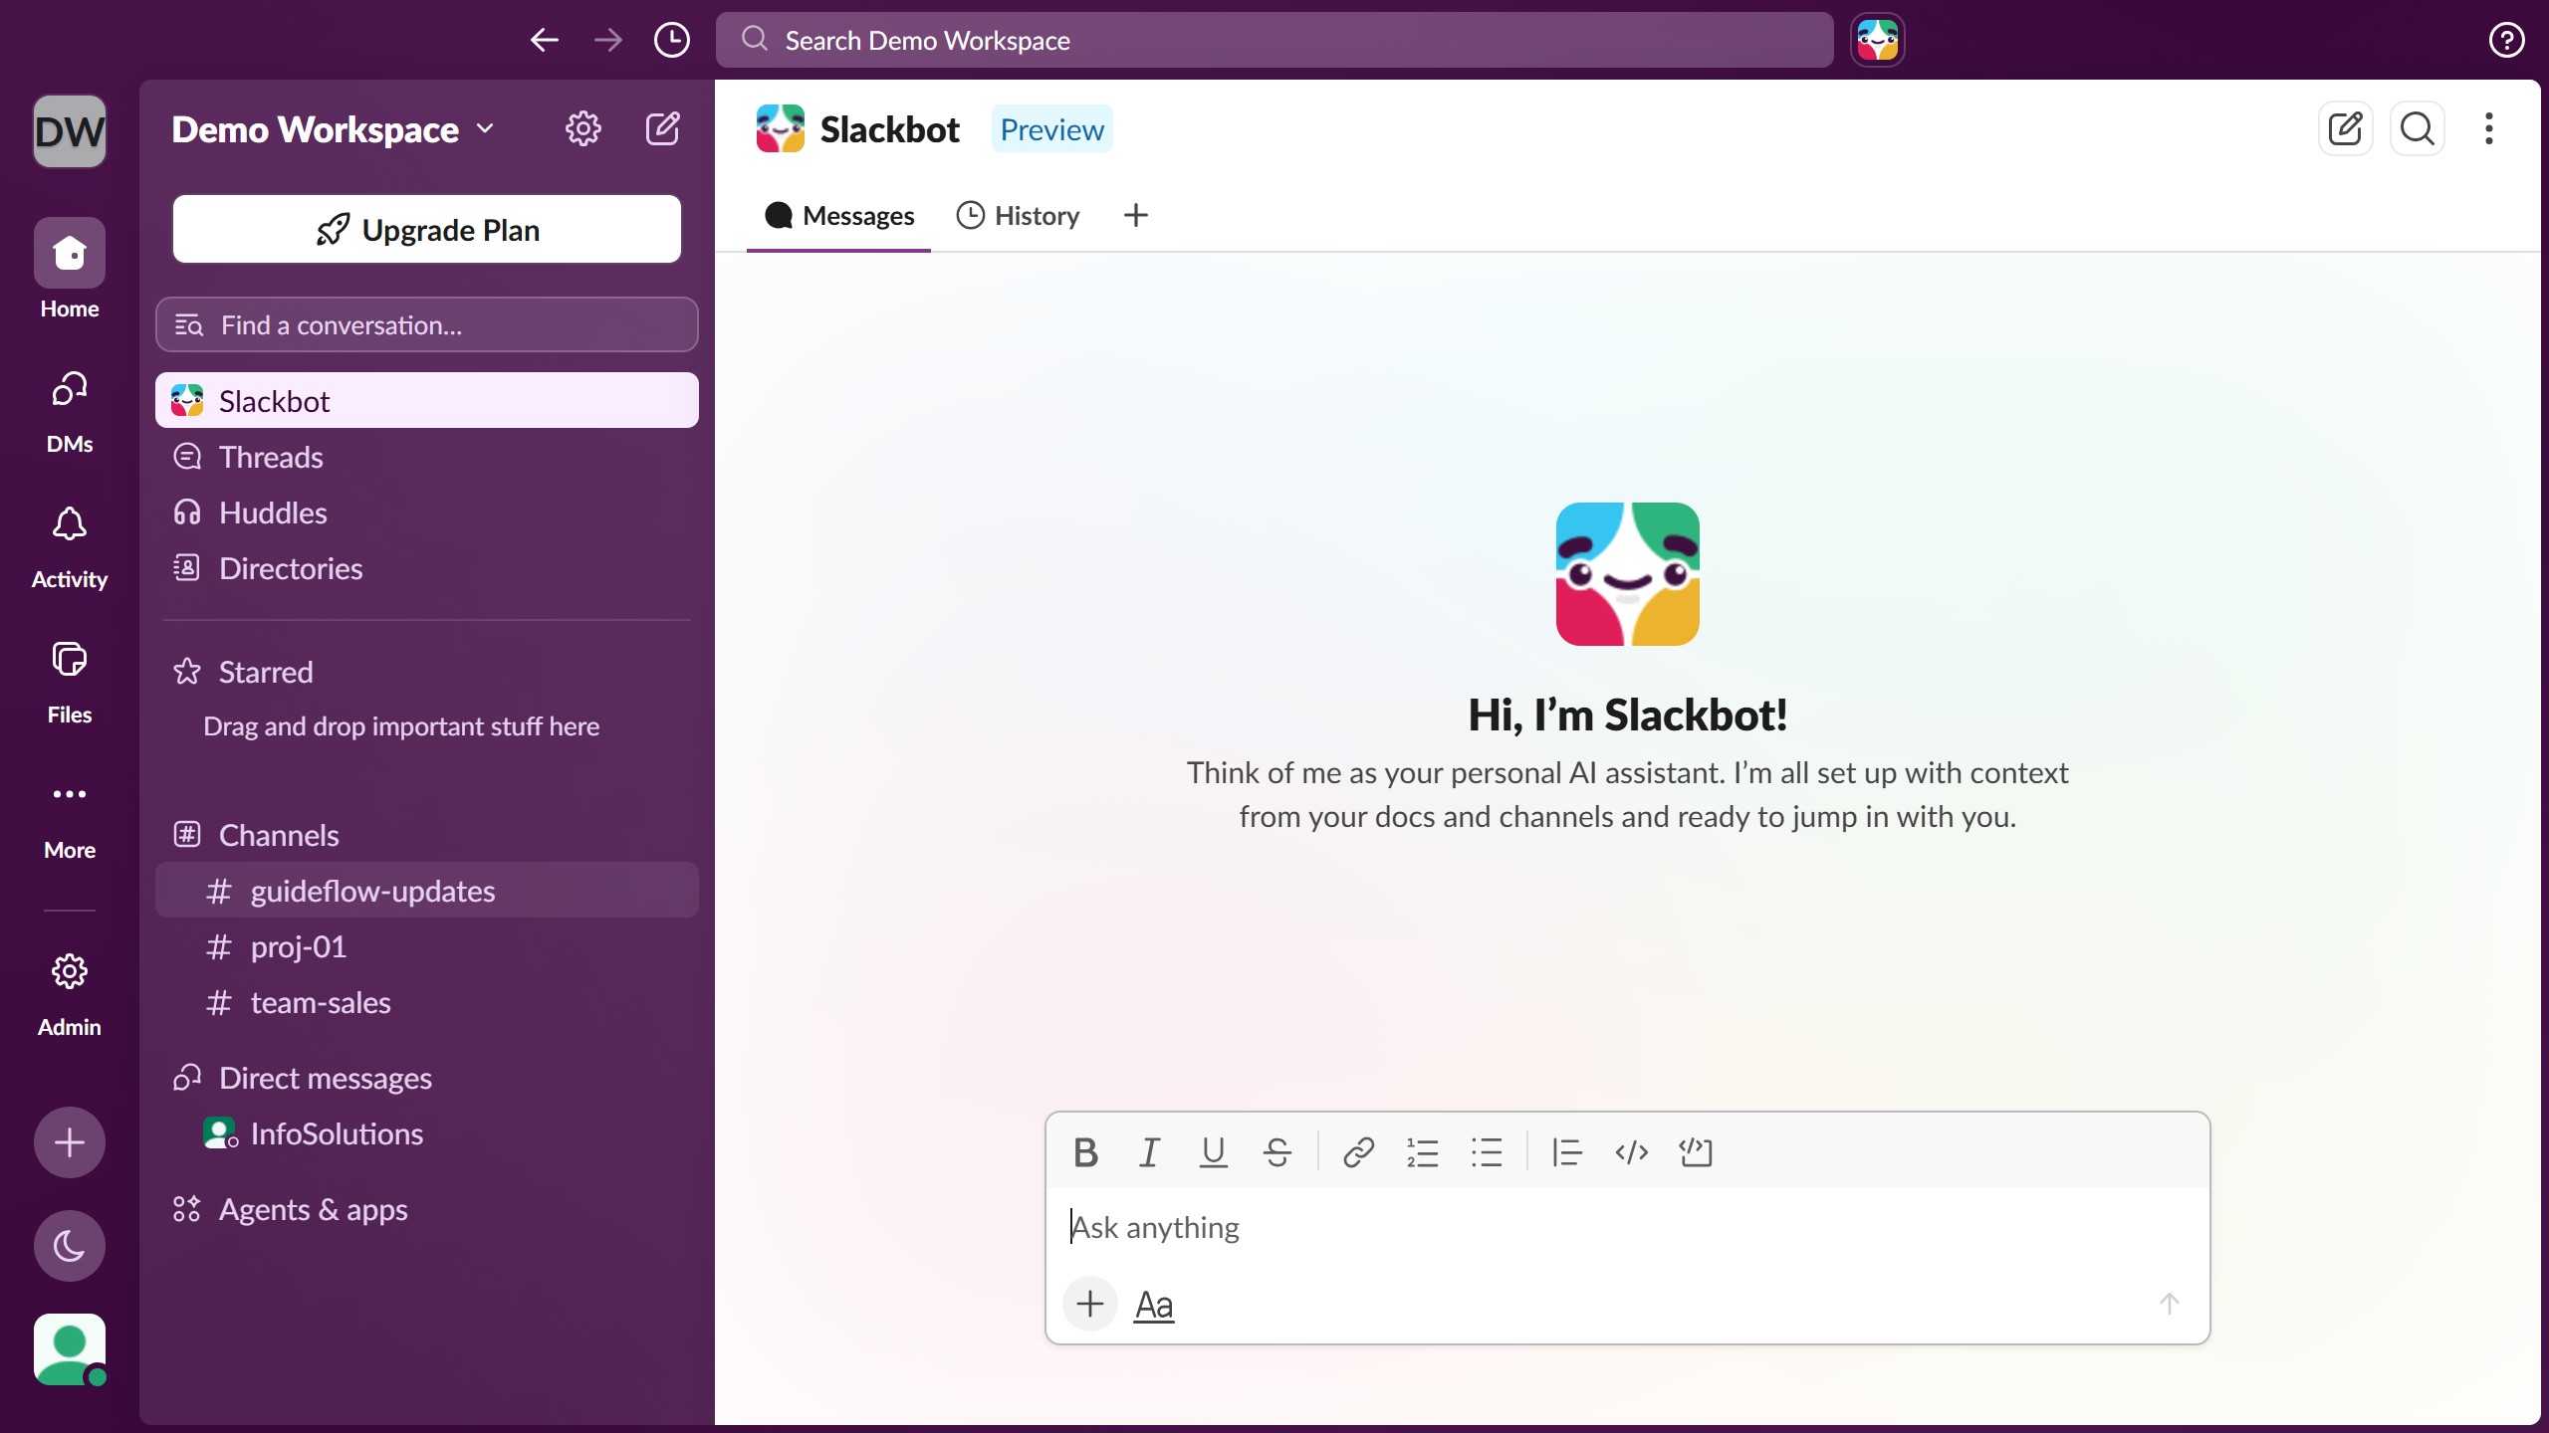Switch to the Messages tab
This screenshot has width=2549, height=1433.
838,215
